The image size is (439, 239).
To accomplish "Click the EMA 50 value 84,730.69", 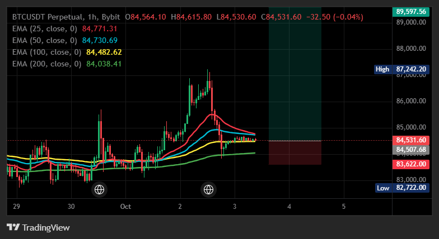I will [x=100, y=40].
